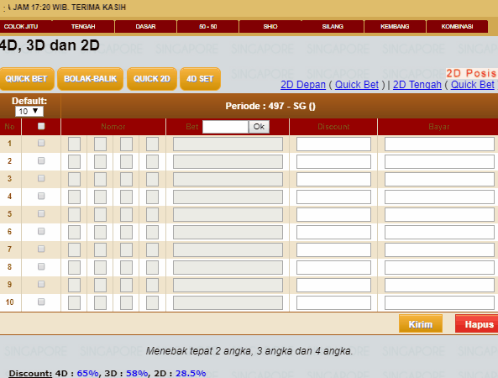Click the BOLAK-BALIK button
Viewport: 498px width, 378px height.
pyautogui.click(x=90, y=79)
